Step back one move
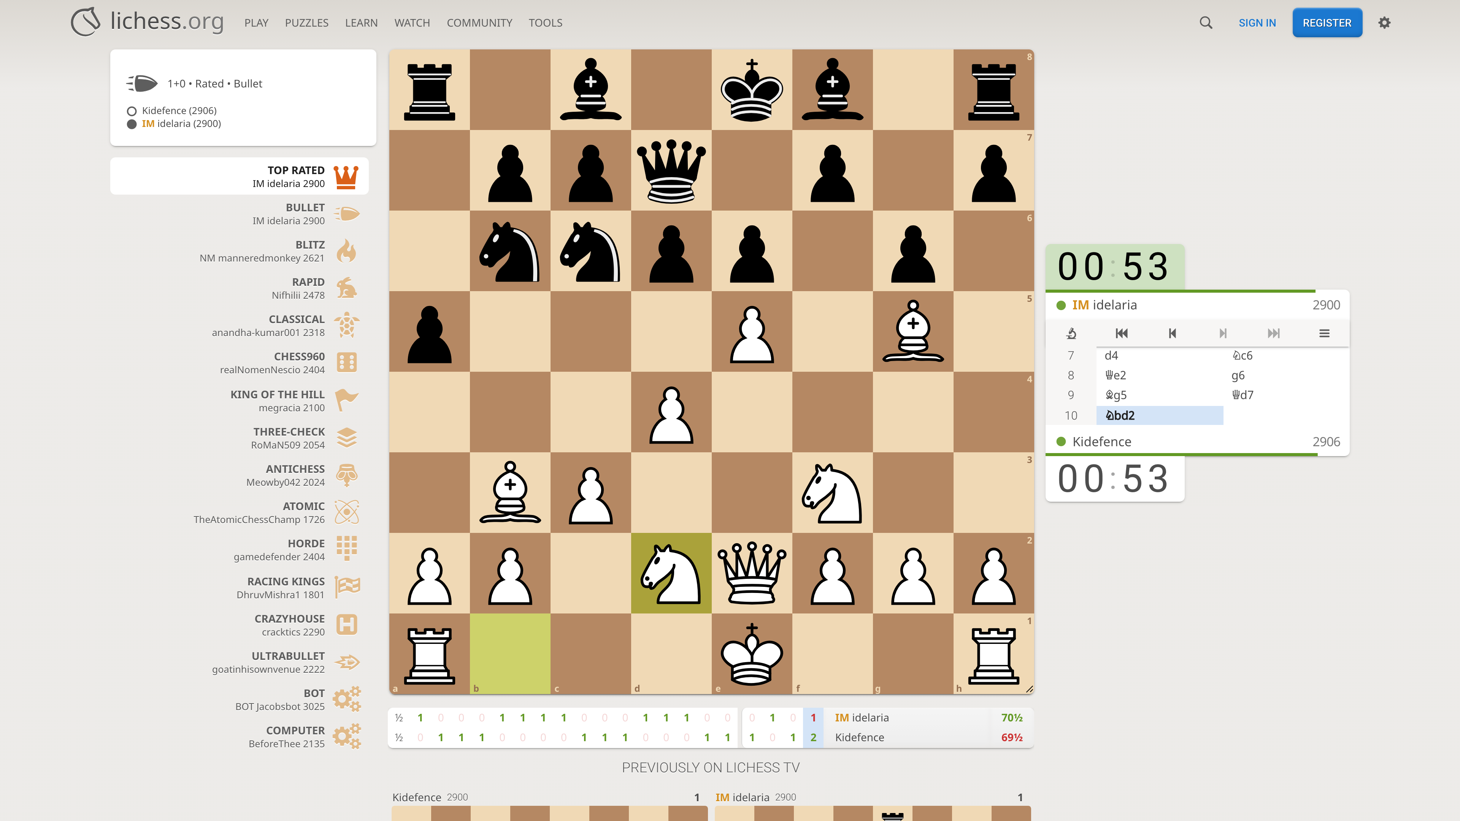The height and width of the screenshot is (821, 1460). [x=1172, y=333]
